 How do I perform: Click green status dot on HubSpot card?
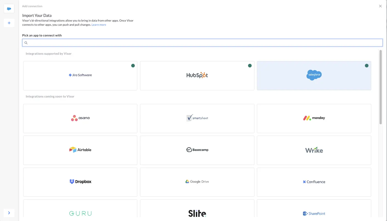click(x=250, y=66)
